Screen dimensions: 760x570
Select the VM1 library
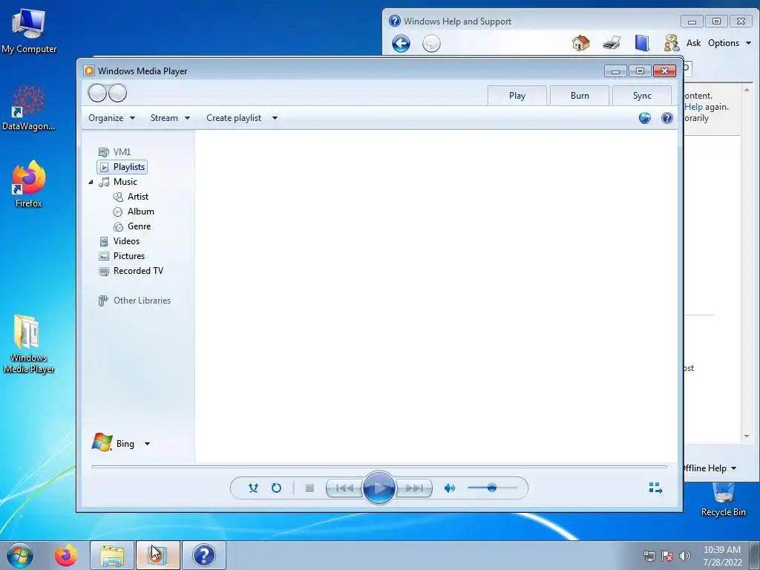click(x=115, y=151)
